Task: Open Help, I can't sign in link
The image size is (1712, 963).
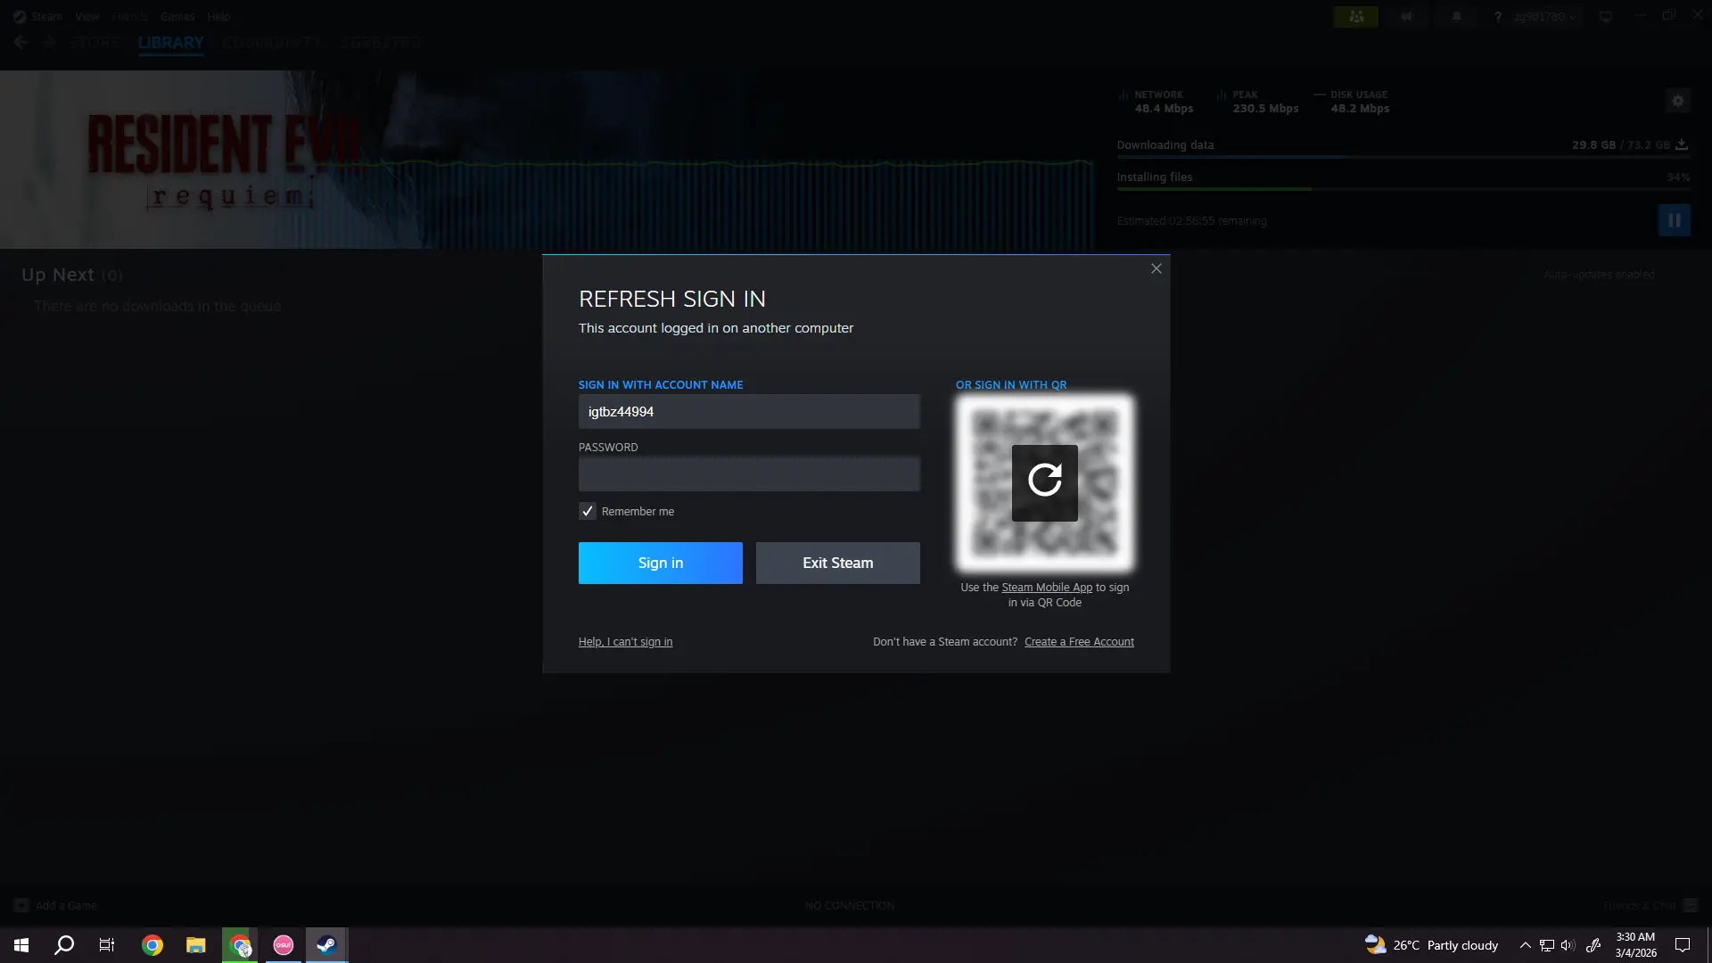Action: pos(625,642)
